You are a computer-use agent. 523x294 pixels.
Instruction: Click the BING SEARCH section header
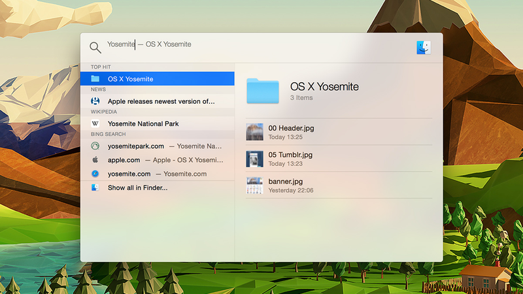[109, 134]
